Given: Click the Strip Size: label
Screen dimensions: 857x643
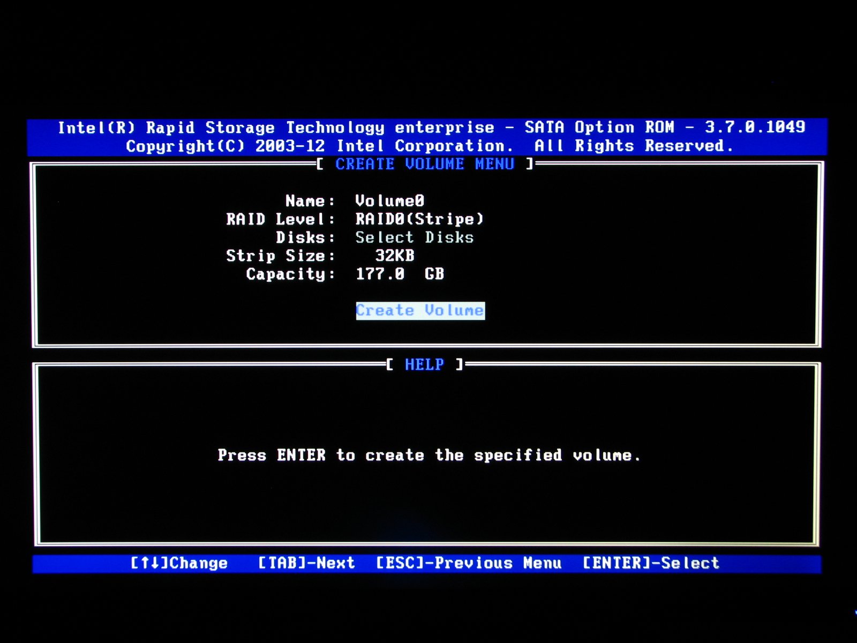Looking at the screenshot, I should 281,256.
